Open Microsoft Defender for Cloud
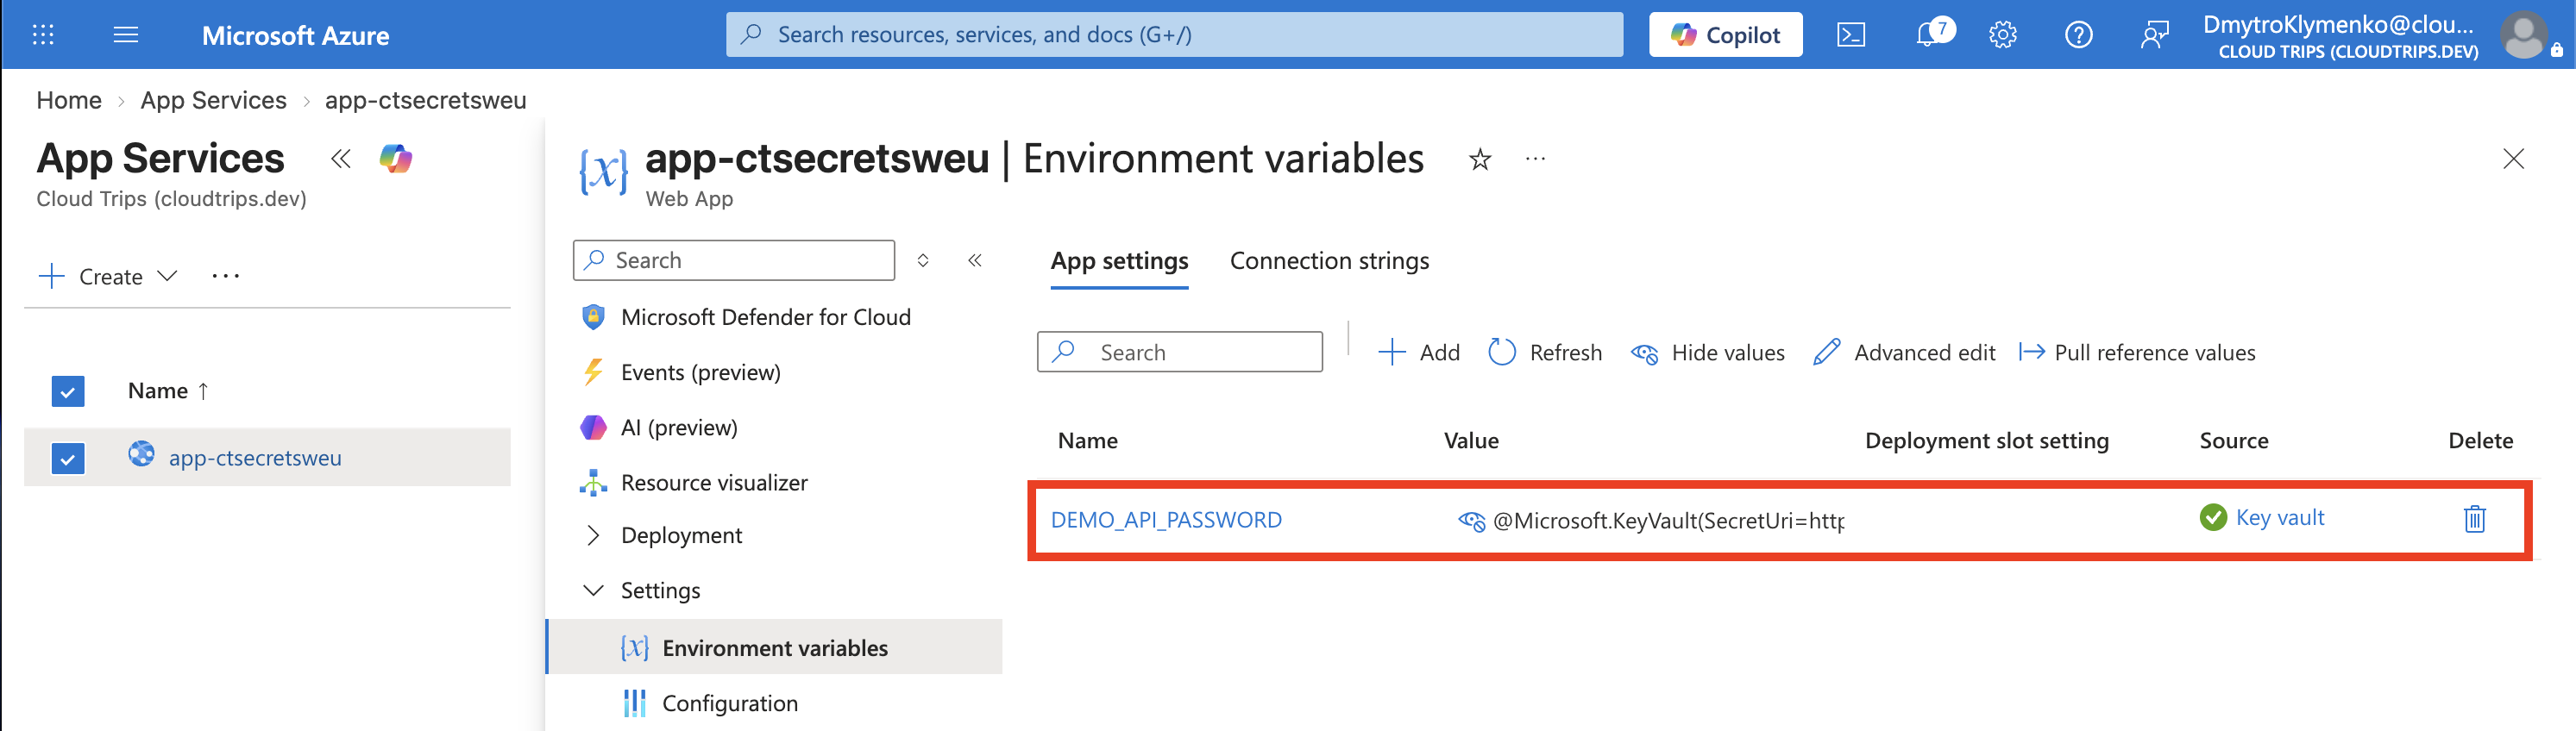2576x731 pixels. pyautogui.click(x=766, y=317)
